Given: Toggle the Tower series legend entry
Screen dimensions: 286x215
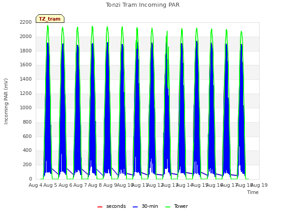Looking at the screenshot, I should [177, 206].
